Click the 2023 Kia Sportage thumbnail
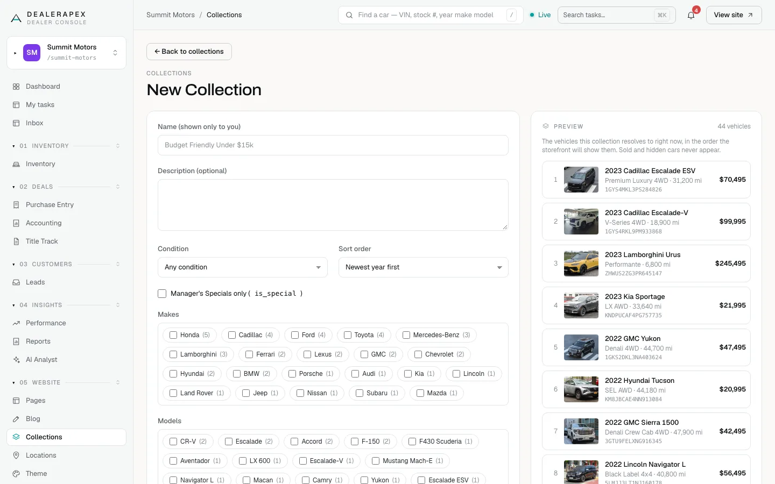775x484 pixels. click(x=581, y=305)
